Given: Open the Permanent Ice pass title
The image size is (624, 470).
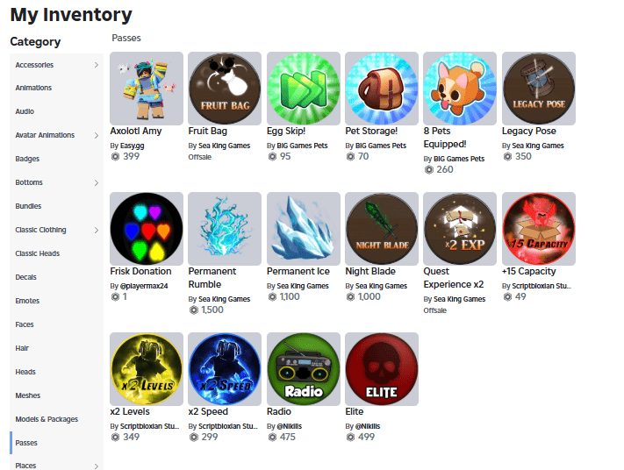Looking at the screenshot, I should click(298, 271).
